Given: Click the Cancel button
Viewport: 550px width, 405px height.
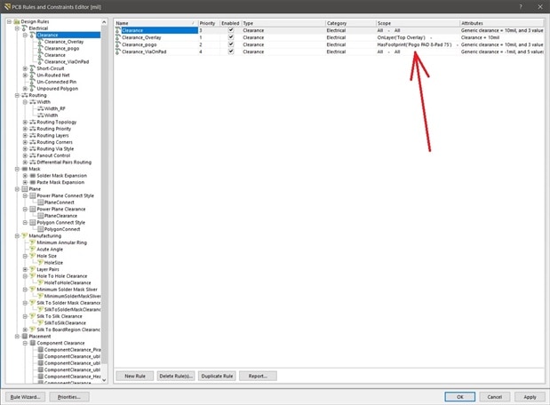Looking at the screenshot, I should 495,397.
